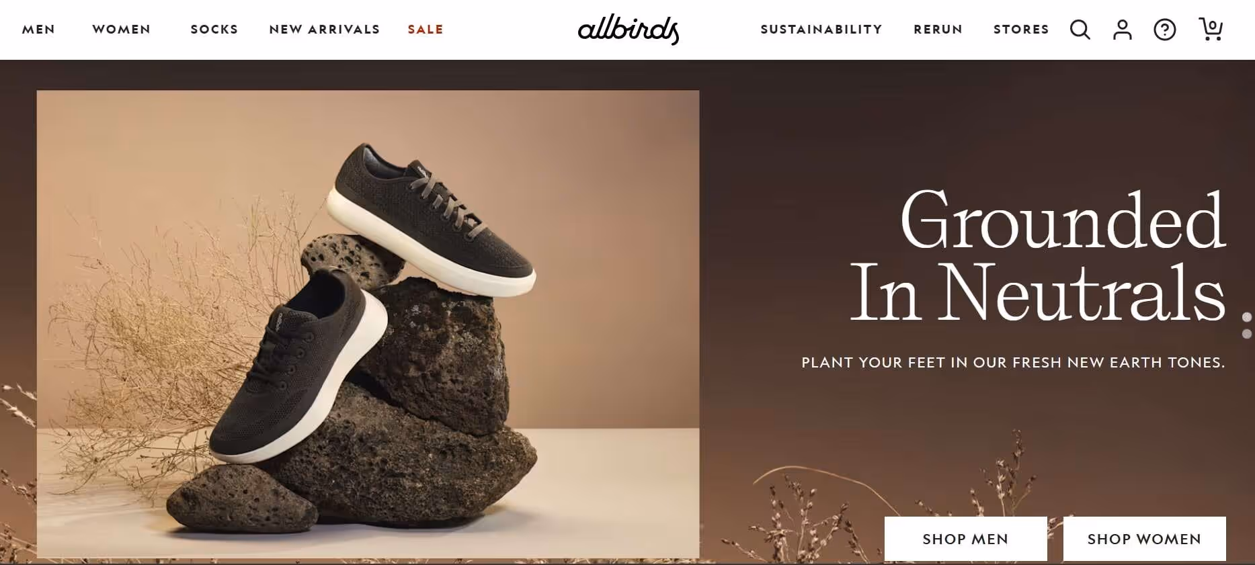The width and height of the screenshot is (1255, 565).
Task: Open the Women menu
Action: [x=122, y=30]
